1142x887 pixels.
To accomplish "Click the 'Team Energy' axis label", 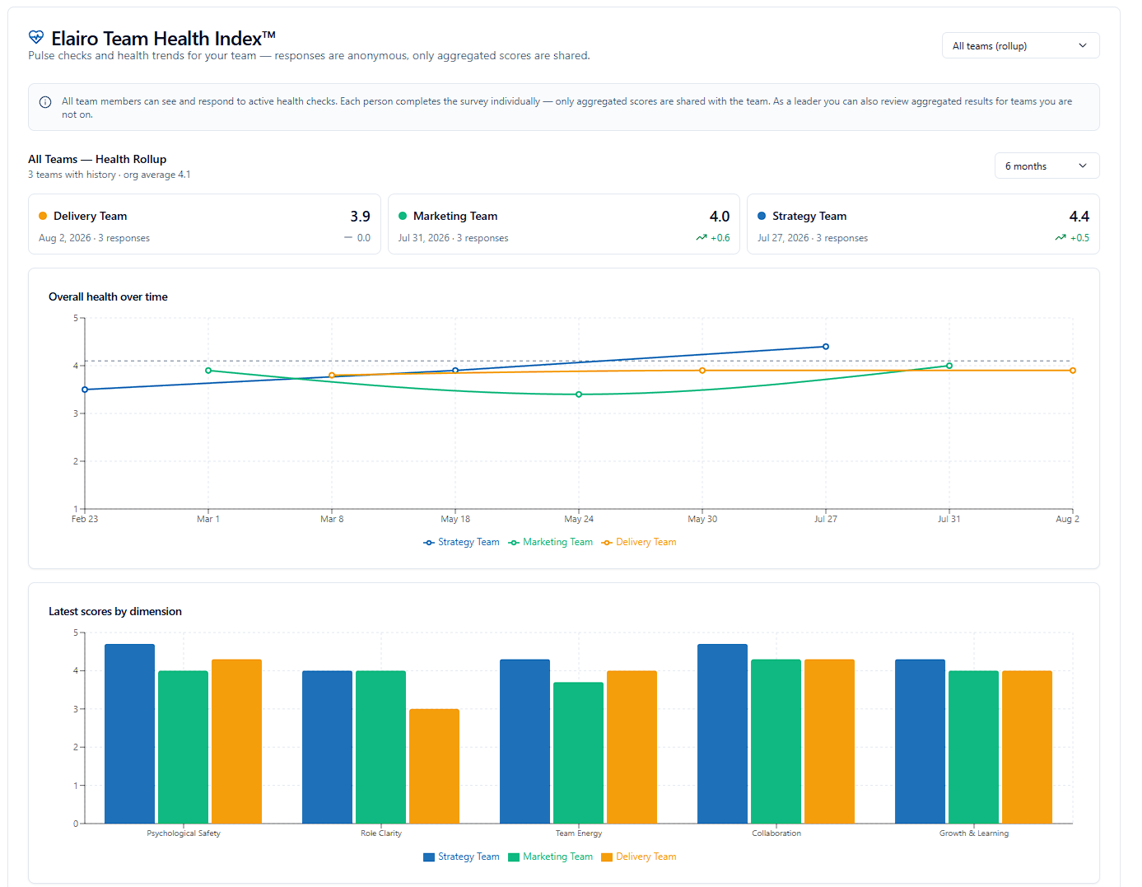I will pos(579,833).
